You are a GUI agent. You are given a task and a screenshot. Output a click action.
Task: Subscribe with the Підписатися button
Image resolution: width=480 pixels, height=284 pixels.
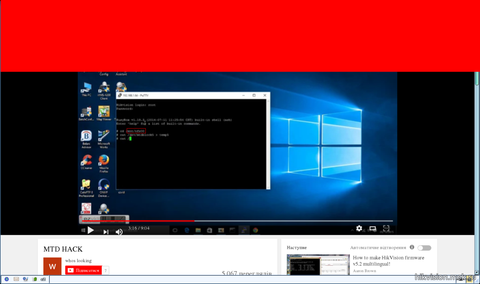click(x=84, y=270)
